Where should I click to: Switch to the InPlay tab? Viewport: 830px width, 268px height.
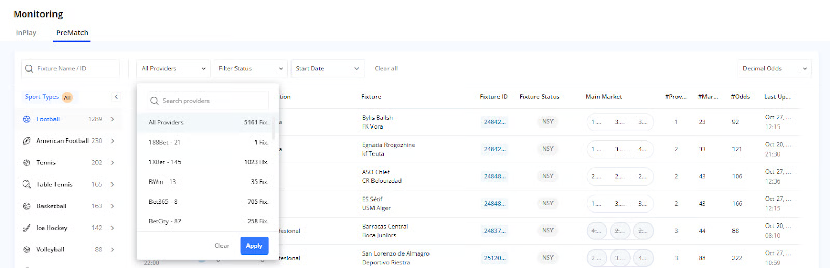pos(26,33)
